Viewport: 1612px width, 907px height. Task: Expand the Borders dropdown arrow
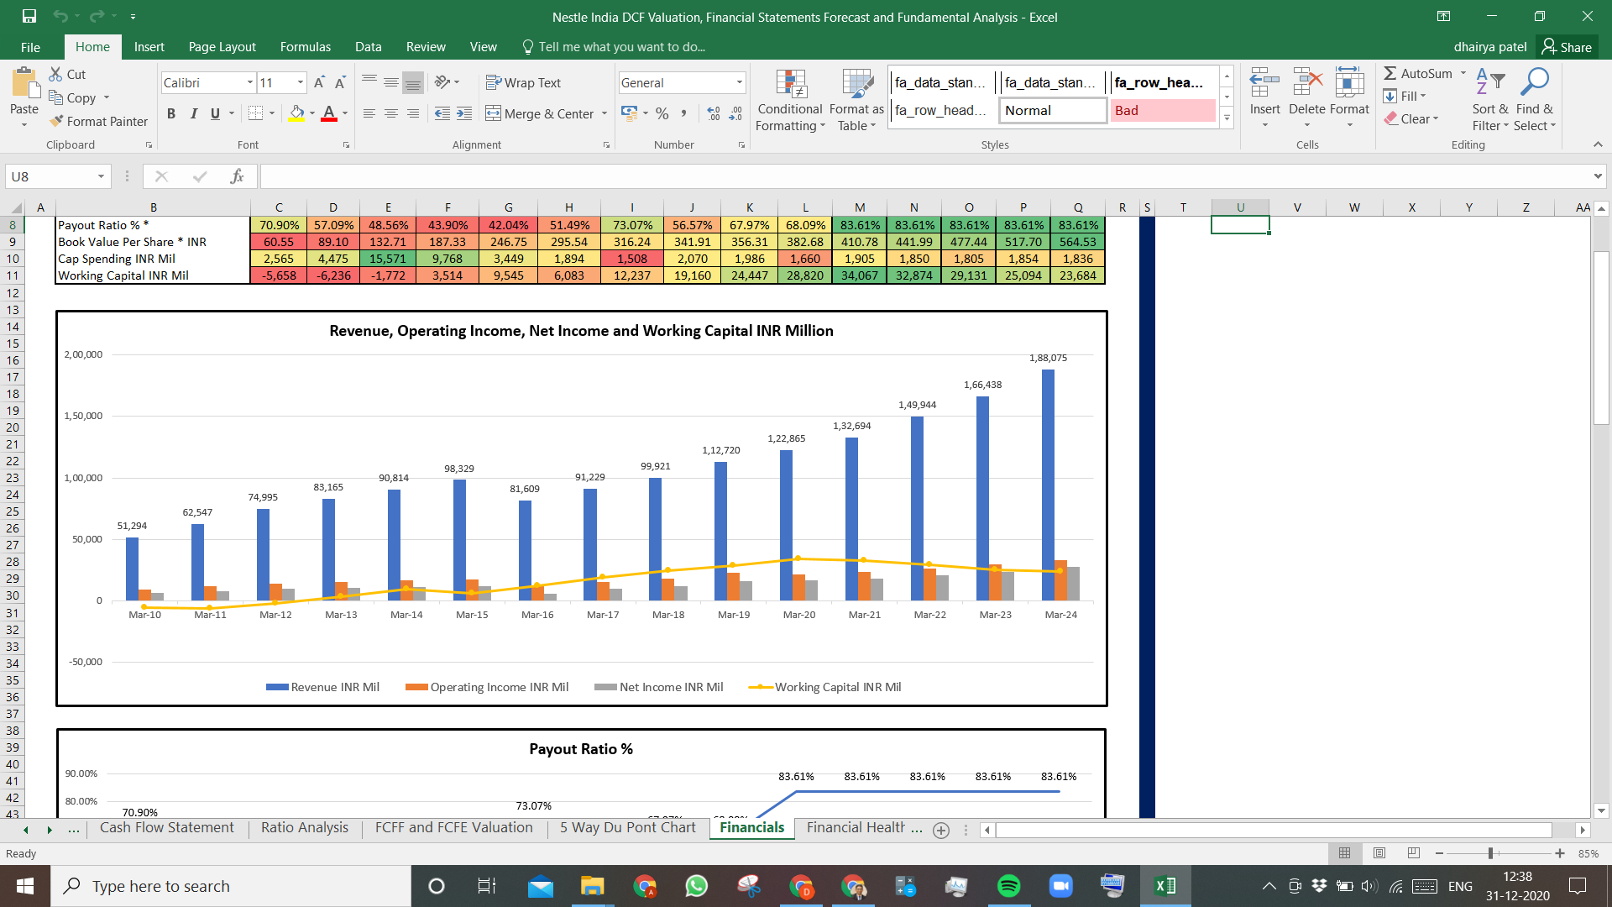[272, 113]
